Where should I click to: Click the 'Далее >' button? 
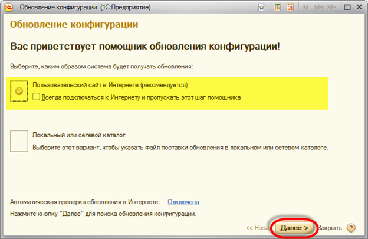pos(294,228)
